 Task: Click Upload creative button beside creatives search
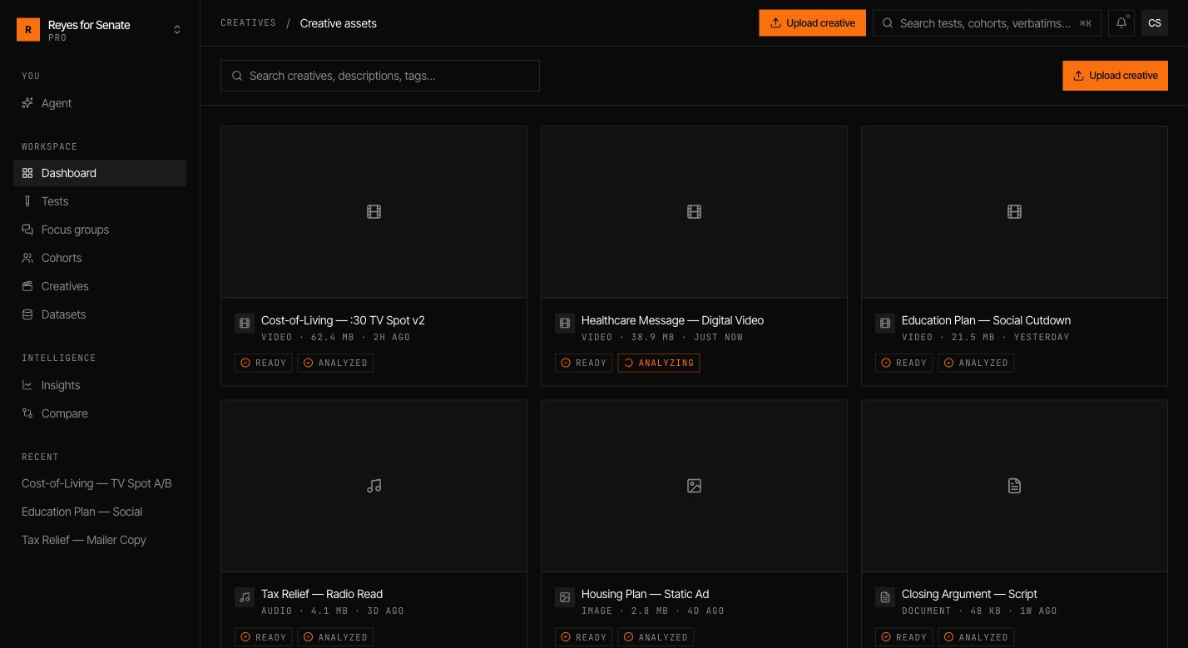1115,76
